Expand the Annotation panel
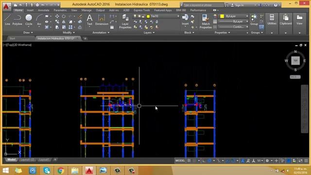This screenshot has width=311, height=175. tap(101, 33)
